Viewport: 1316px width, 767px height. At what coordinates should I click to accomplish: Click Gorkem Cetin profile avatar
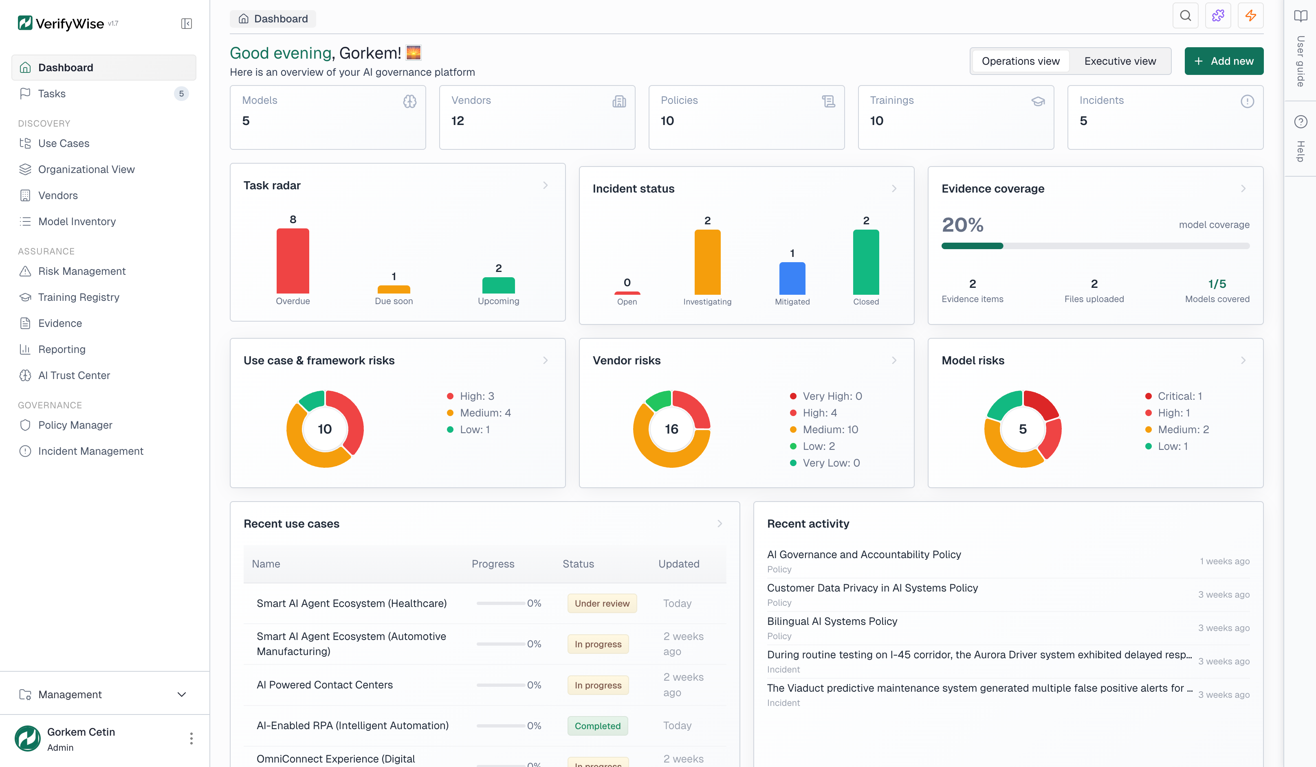(28, 739)
